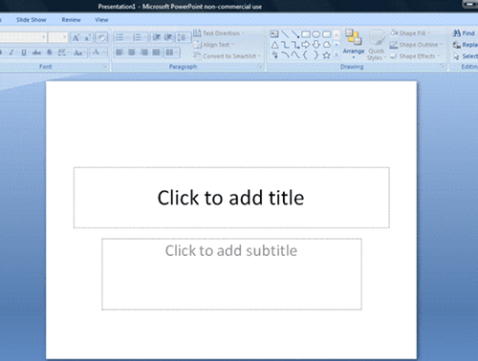Image resolution: width=478 pixels, height=361 pixels.
Task: Click the Replace button
Action: tap(466, 45)
